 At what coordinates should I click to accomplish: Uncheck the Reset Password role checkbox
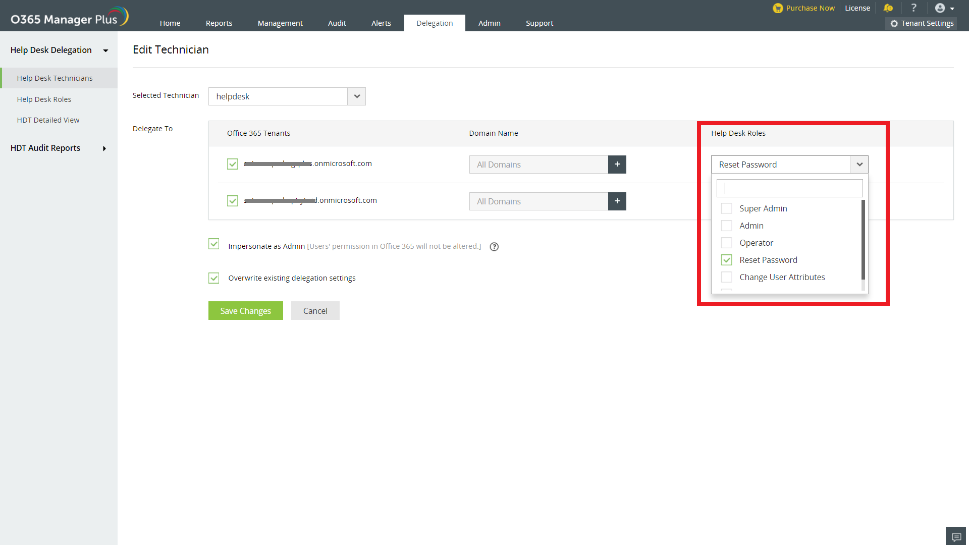(726, 260)
